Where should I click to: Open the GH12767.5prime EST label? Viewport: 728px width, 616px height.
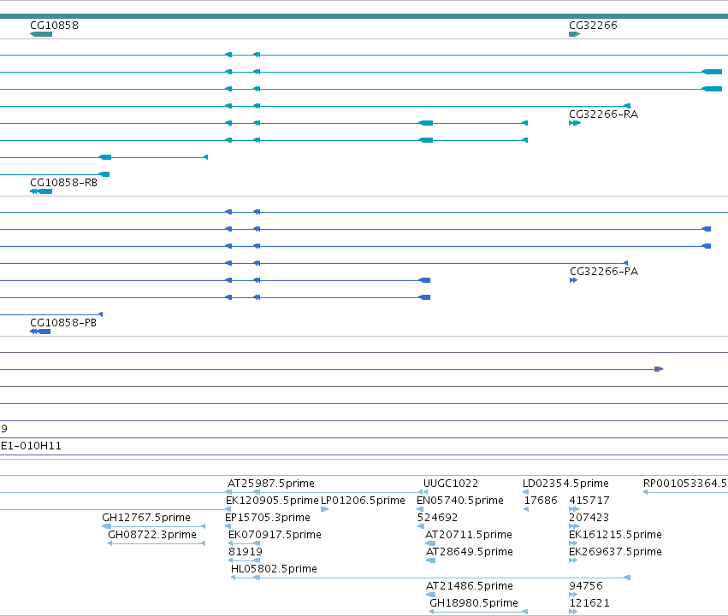click(146, 518)
